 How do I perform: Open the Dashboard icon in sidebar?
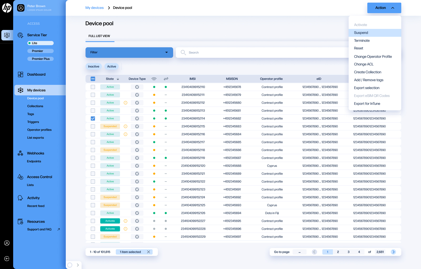coord(21,75)
